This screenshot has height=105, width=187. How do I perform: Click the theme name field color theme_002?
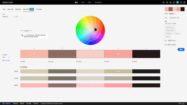(x=176, y=18)
